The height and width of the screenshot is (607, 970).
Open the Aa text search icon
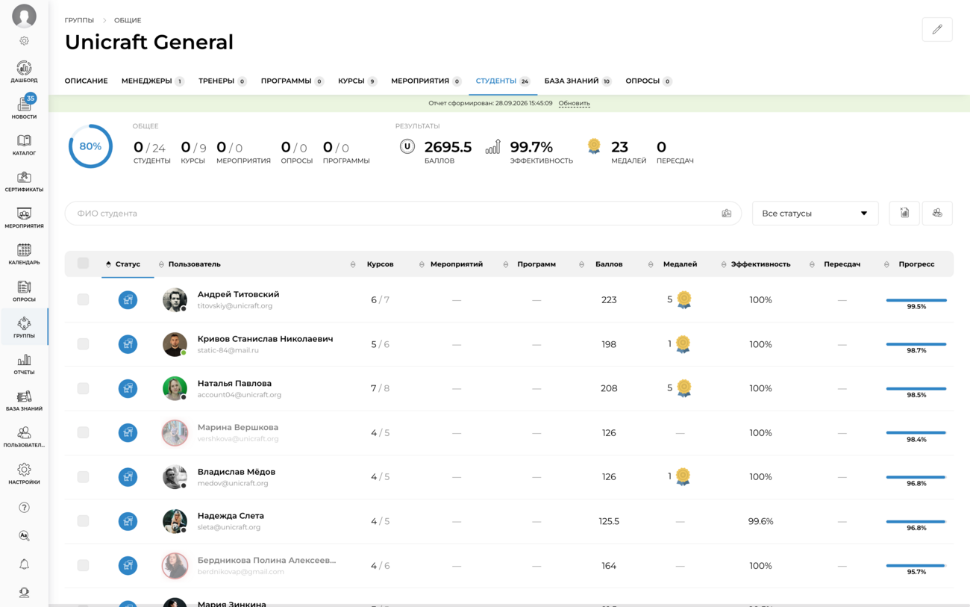(24, 536)
